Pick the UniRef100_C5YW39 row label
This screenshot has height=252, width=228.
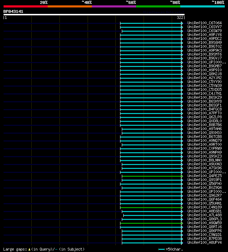pos(204,86)
